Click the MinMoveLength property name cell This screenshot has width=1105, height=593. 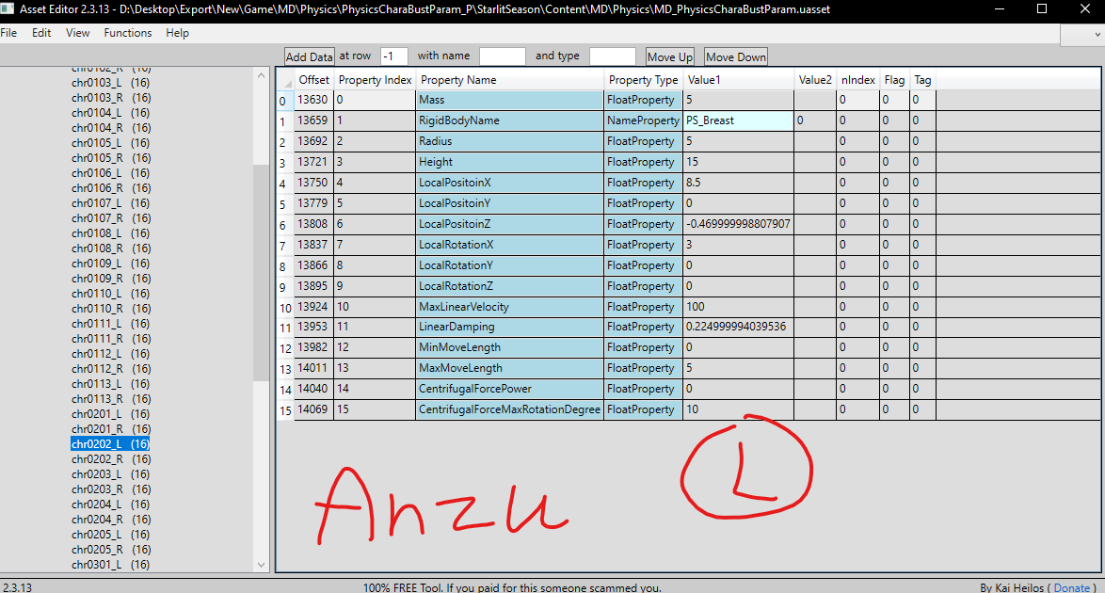pos(509,347)
